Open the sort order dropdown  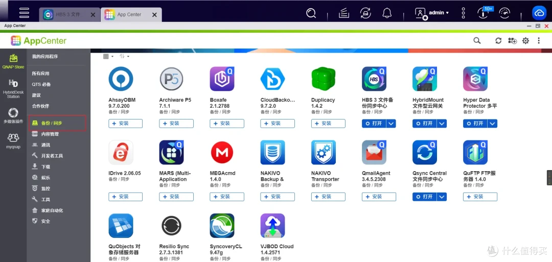124,56
